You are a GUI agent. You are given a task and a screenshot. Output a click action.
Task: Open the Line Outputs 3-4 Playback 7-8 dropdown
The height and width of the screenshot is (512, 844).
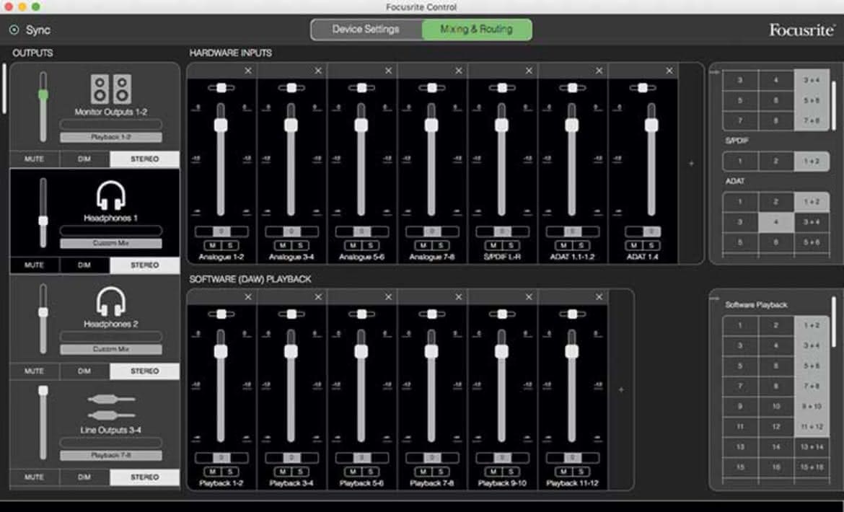111,456
